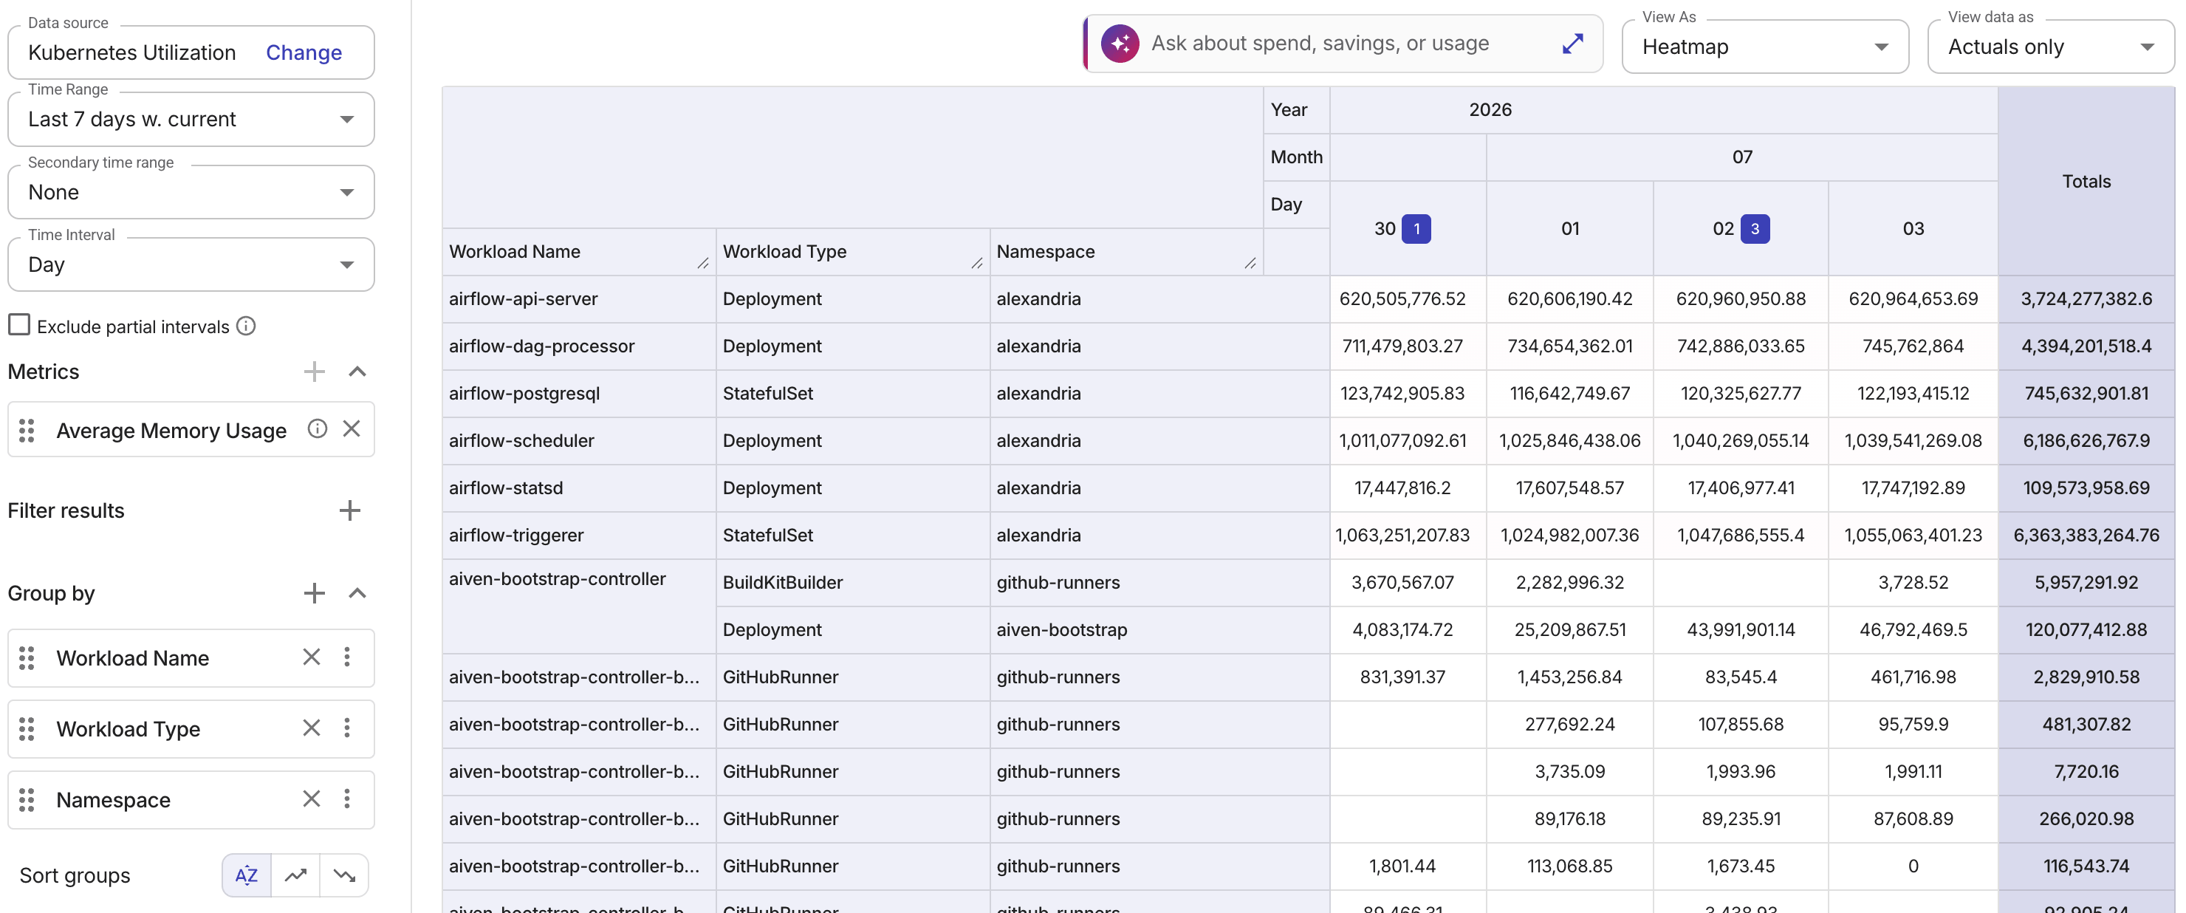Click the day 03 column header

(1913, 228)
